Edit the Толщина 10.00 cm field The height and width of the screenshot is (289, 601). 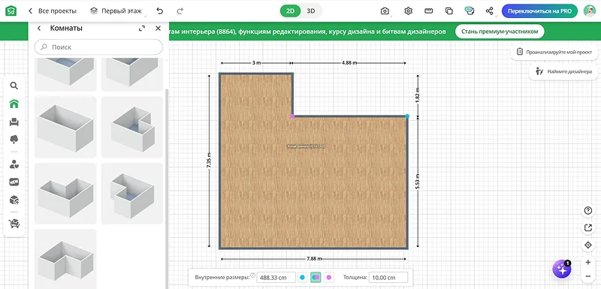pos(388,278)
